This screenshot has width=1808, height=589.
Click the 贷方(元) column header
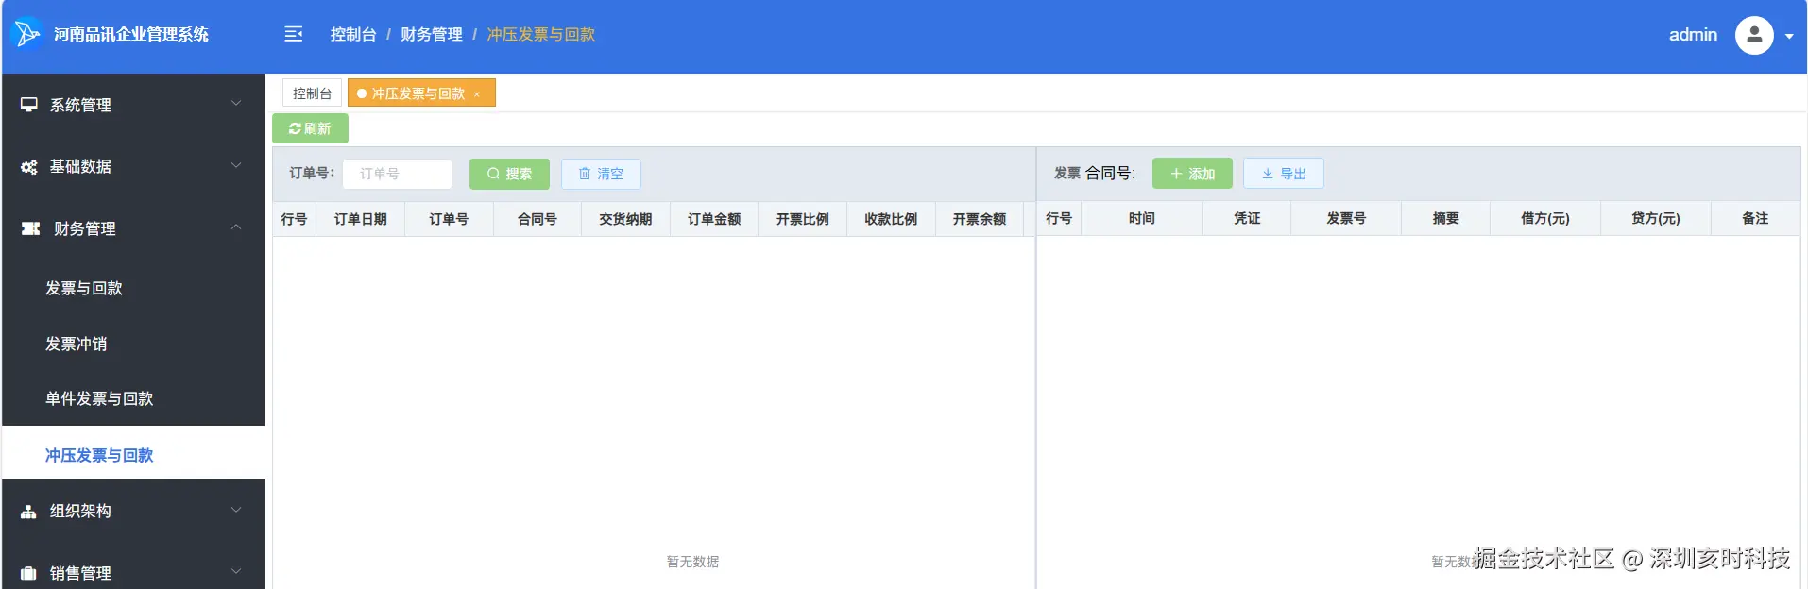pyautogui.click(x=1656, y=218)
